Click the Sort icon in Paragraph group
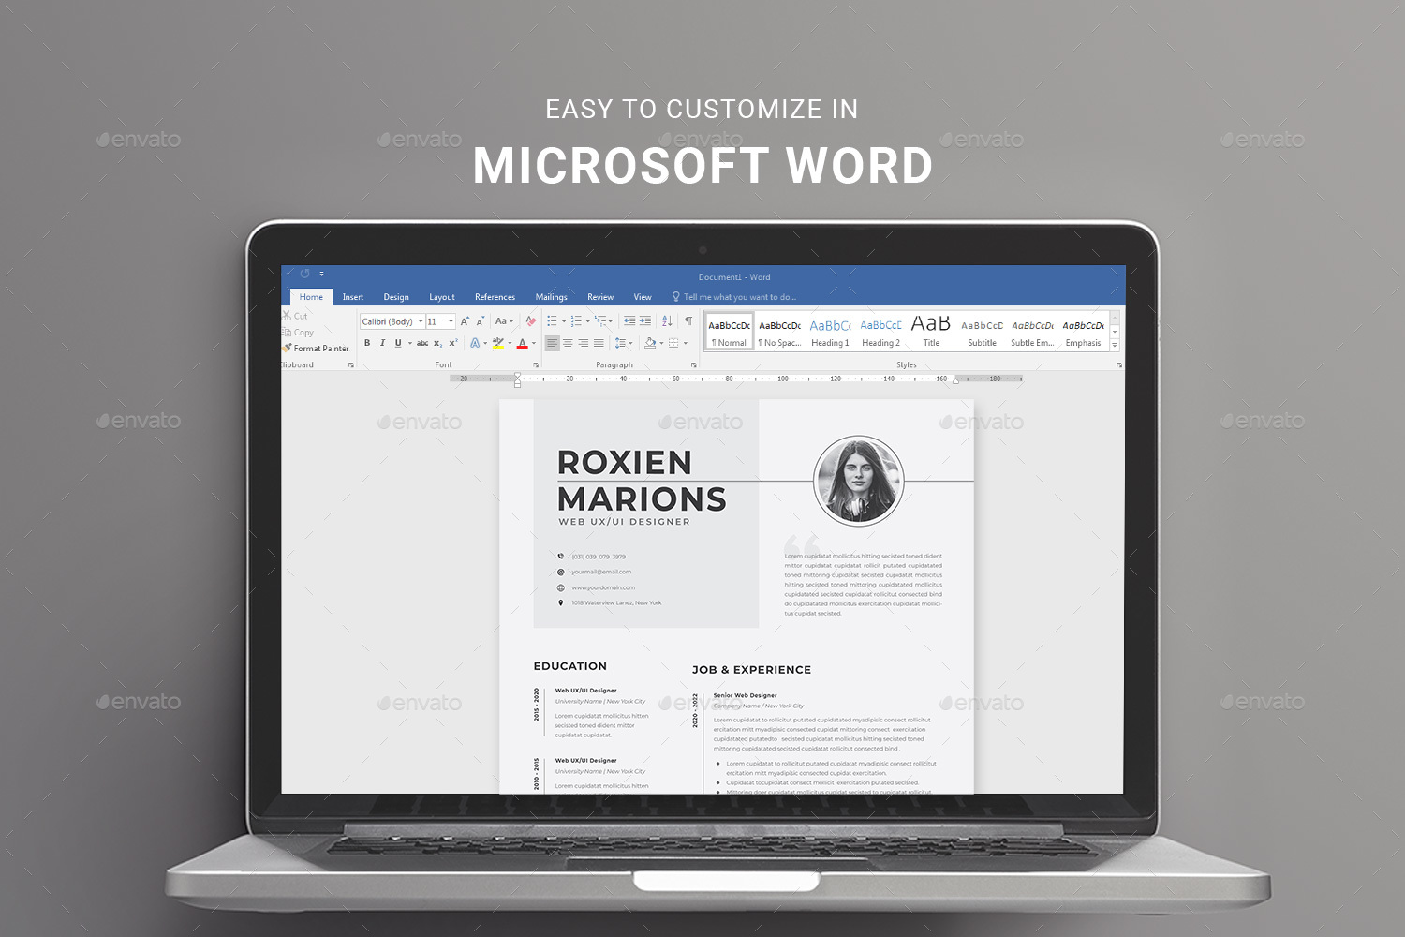This screenshot has height=937, width=1405. point(666,320)
